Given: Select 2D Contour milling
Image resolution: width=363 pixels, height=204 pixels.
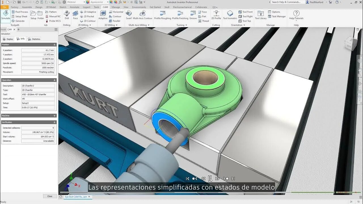Looking at the screenshot, I should tap(88, 21).
